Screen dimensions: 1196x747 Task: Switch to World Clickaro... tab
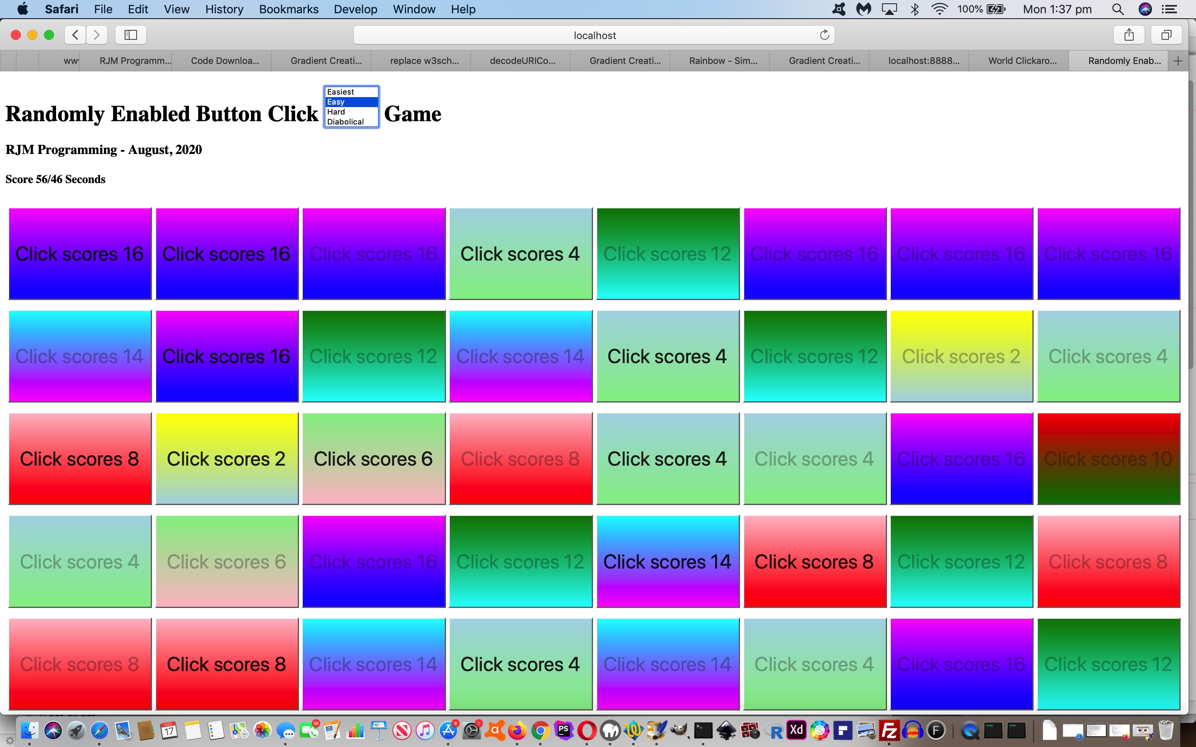(x=1022, y=61)
